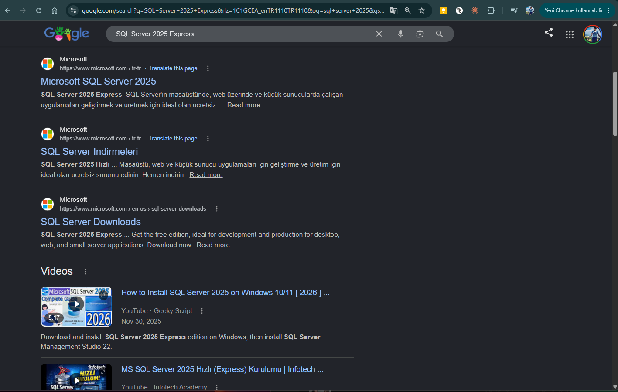618x392 pixels.
Task: Translate the SQL Server İndirmeleri result page
Action: point(173,139)
